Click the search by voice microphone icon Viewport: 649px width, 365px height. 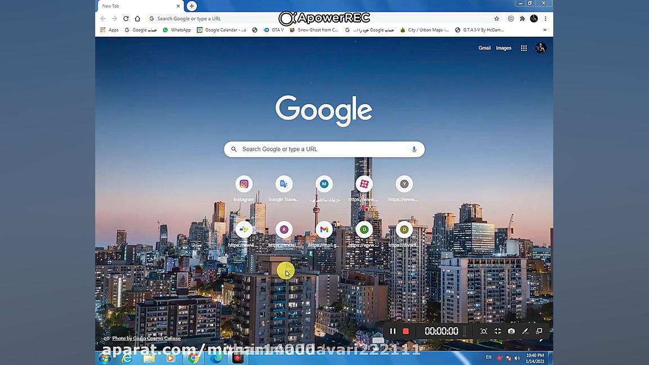[414, 149]
